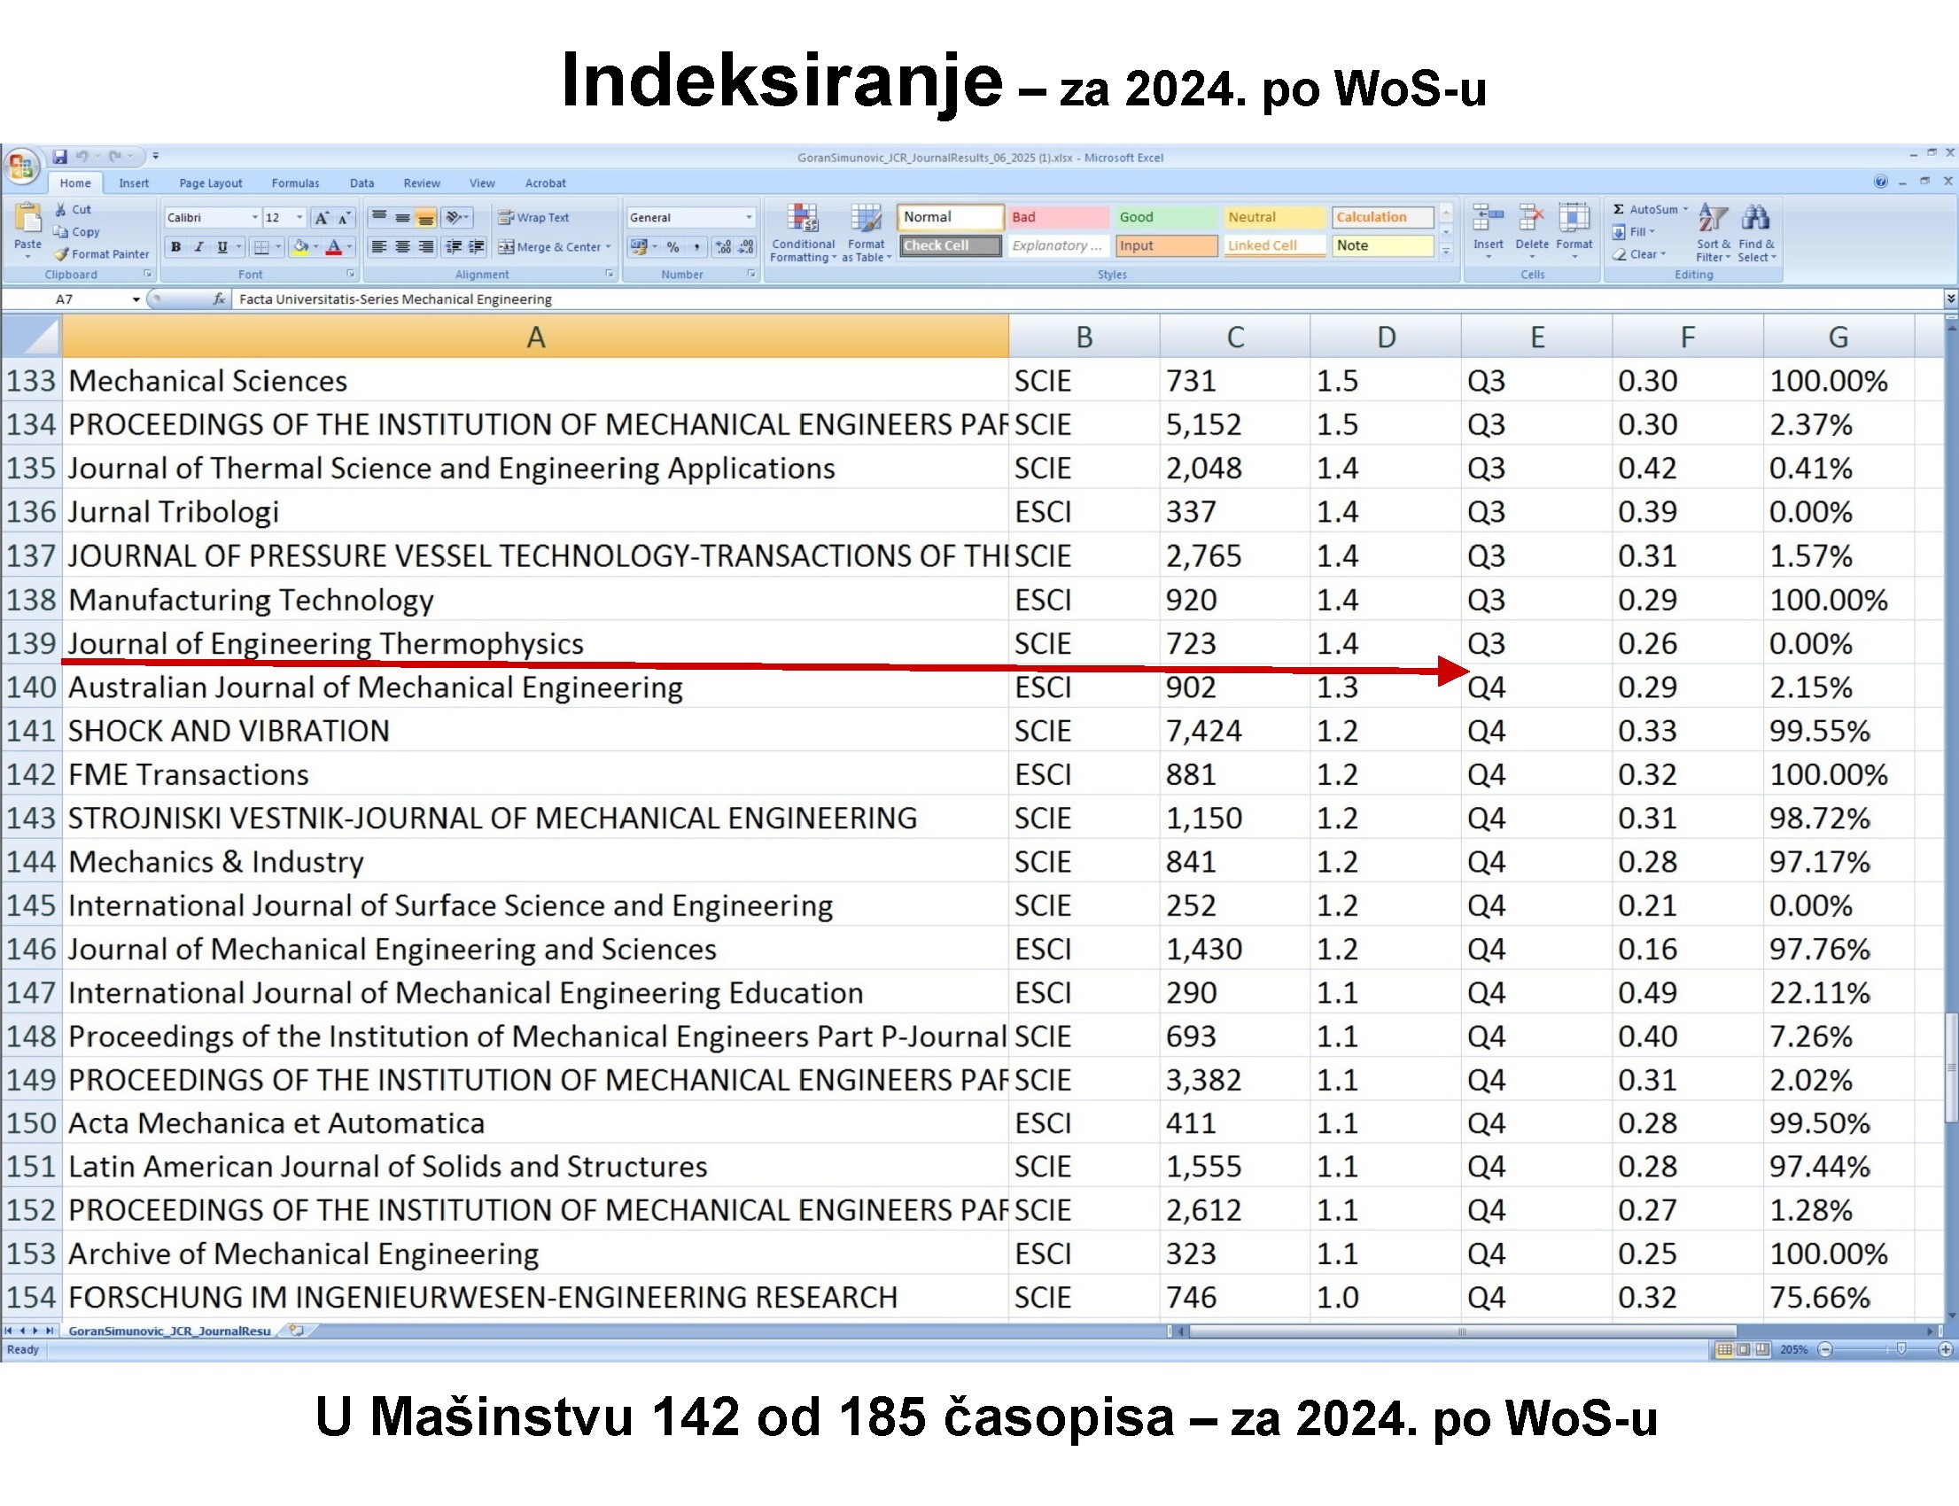The width and height of the screenshot is (1959, 1506).
Task: Toggle italic formatting
Action: click(x=199, y=247)
